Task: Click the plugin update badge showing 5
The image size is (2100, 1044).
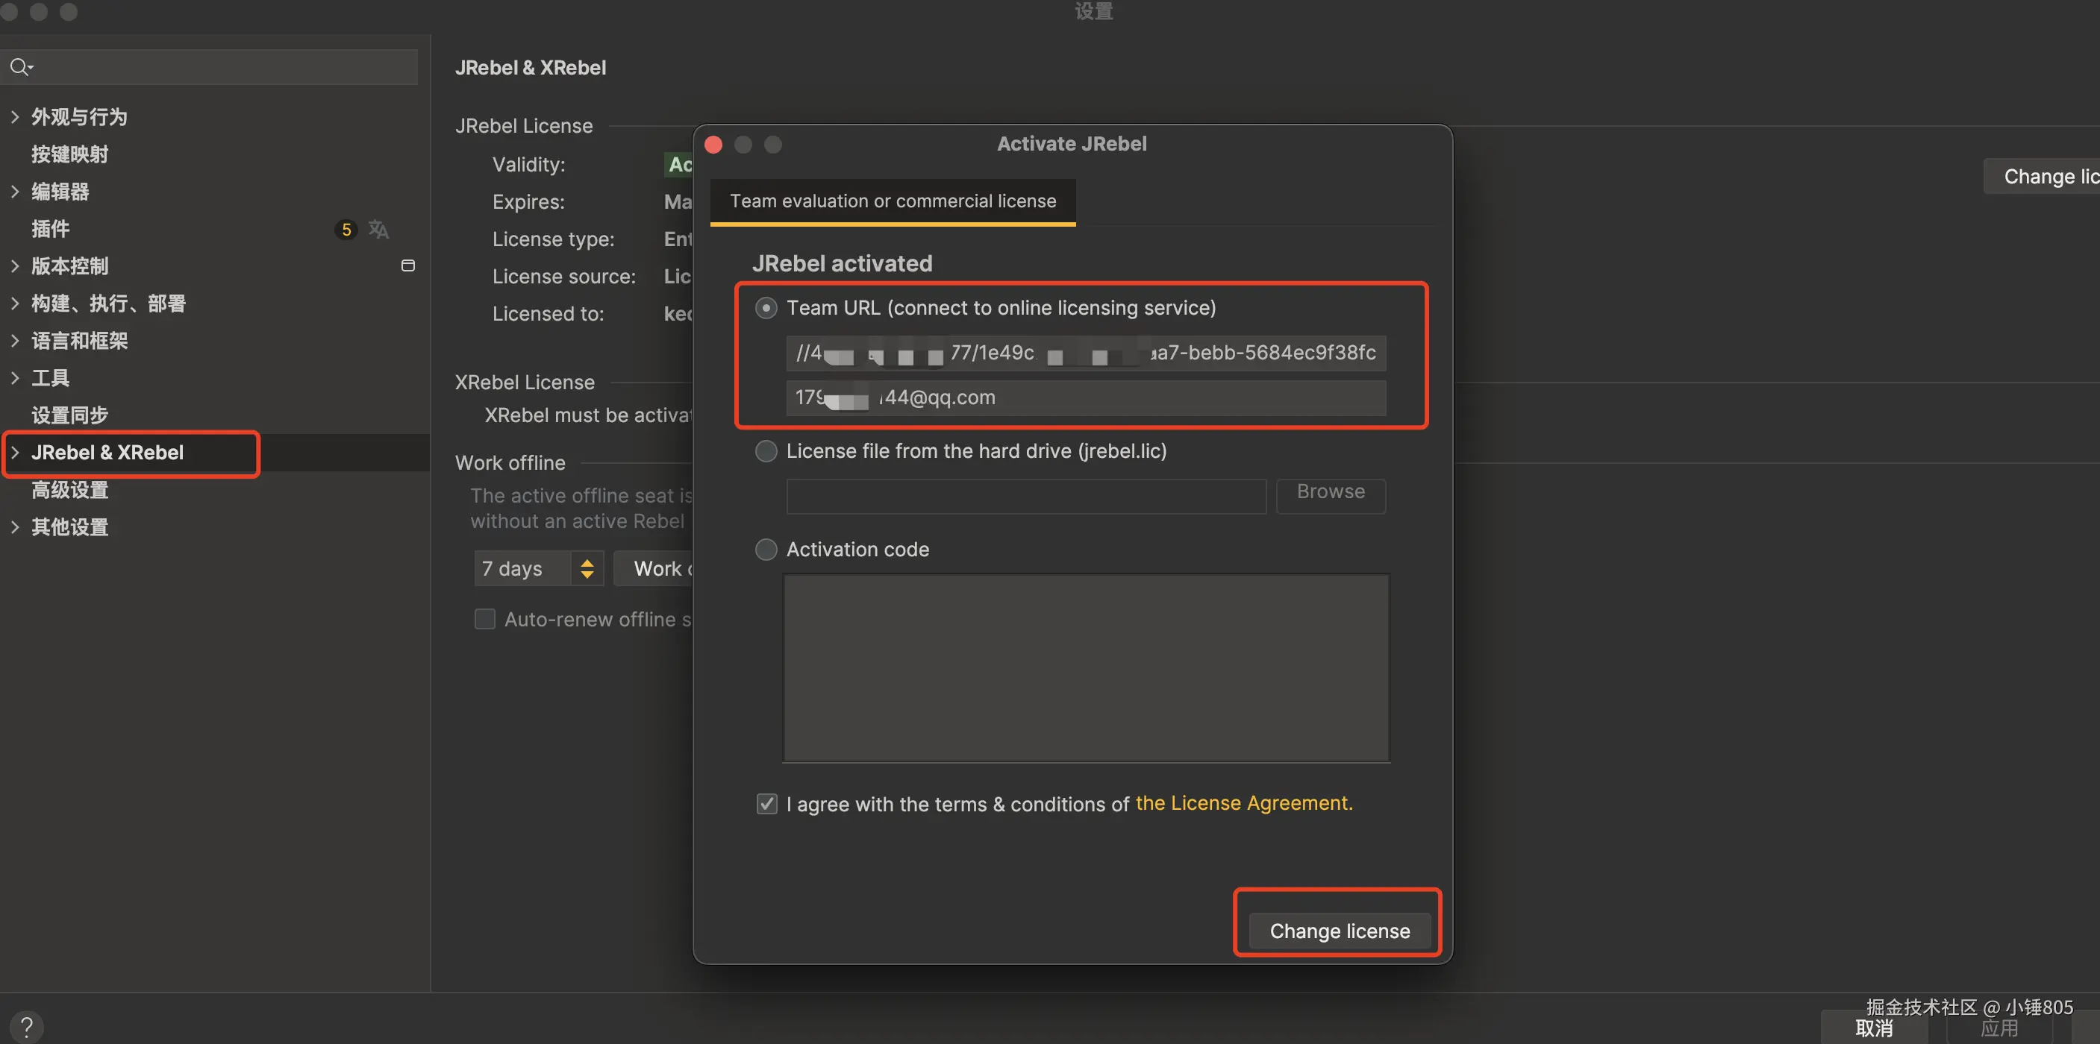Action: click(346, 230)
